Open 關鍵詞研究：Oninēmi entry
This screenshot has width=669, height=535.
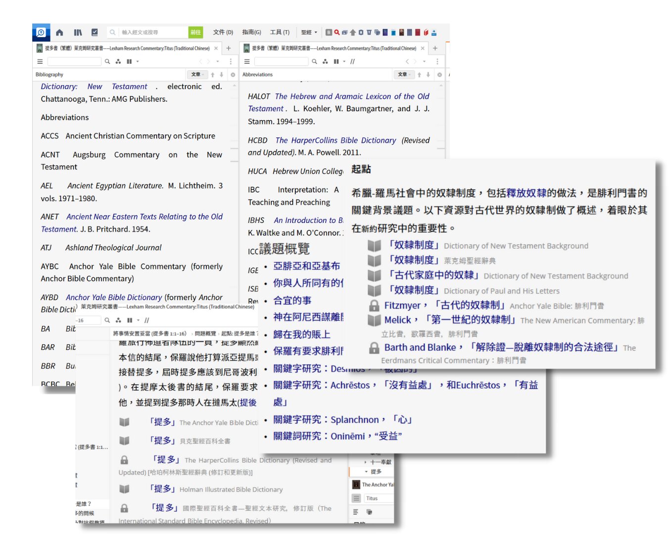(x=337, y=436)
